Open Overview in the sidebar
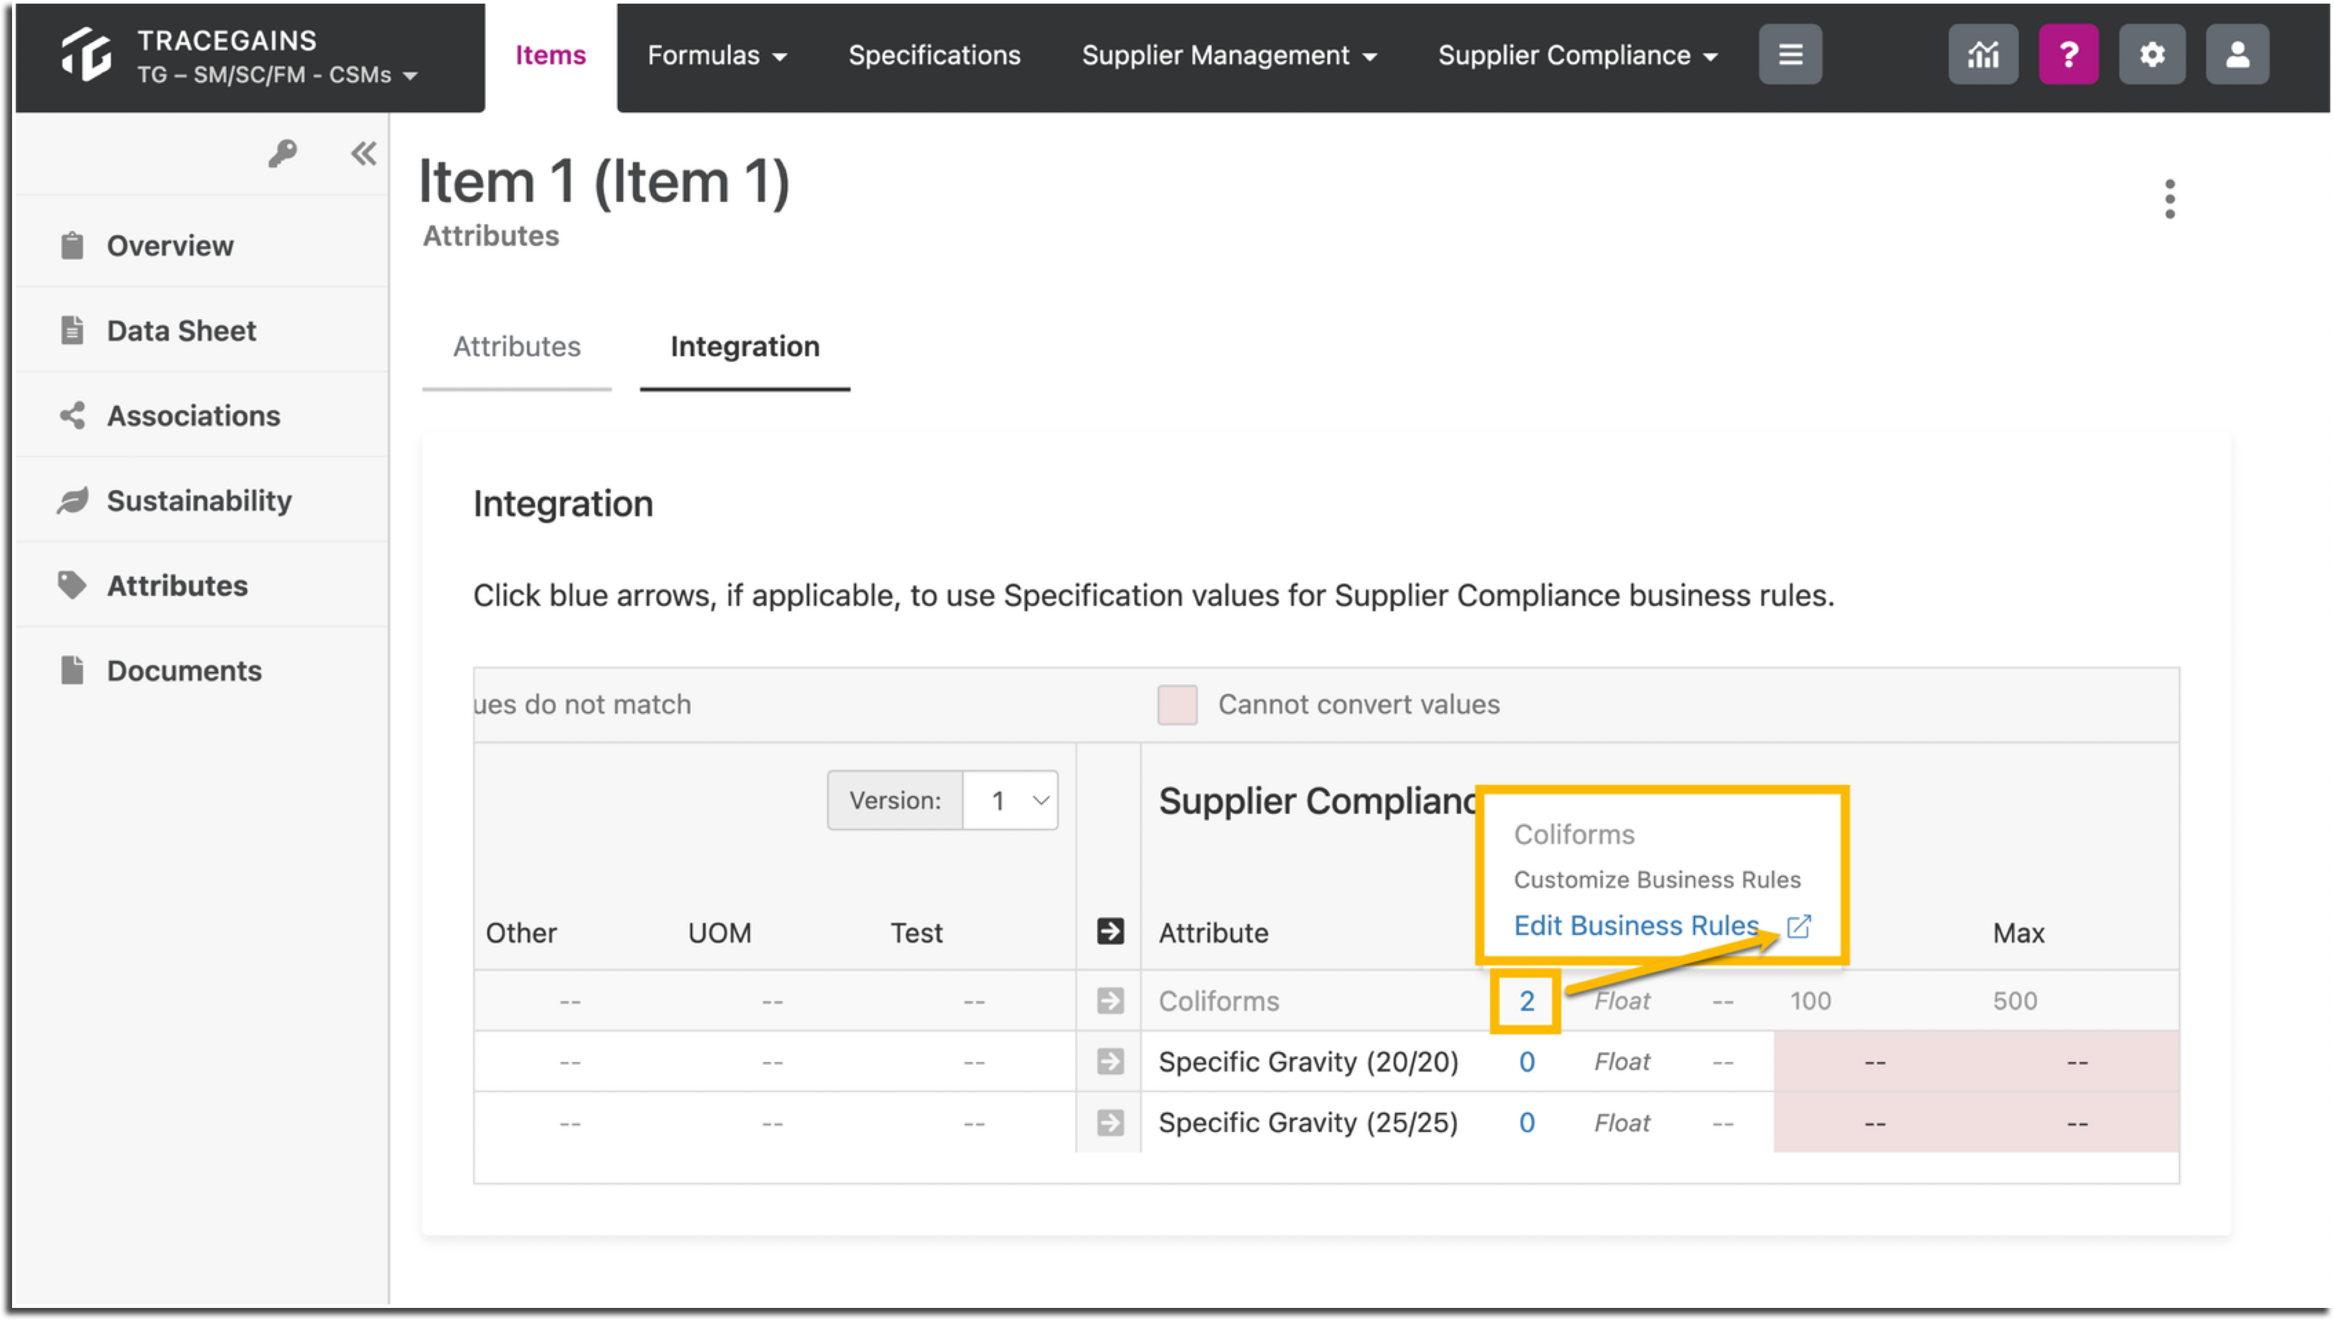Image resolution: width=2334 pixels, height=1320 pixels. tap(169, 246)
